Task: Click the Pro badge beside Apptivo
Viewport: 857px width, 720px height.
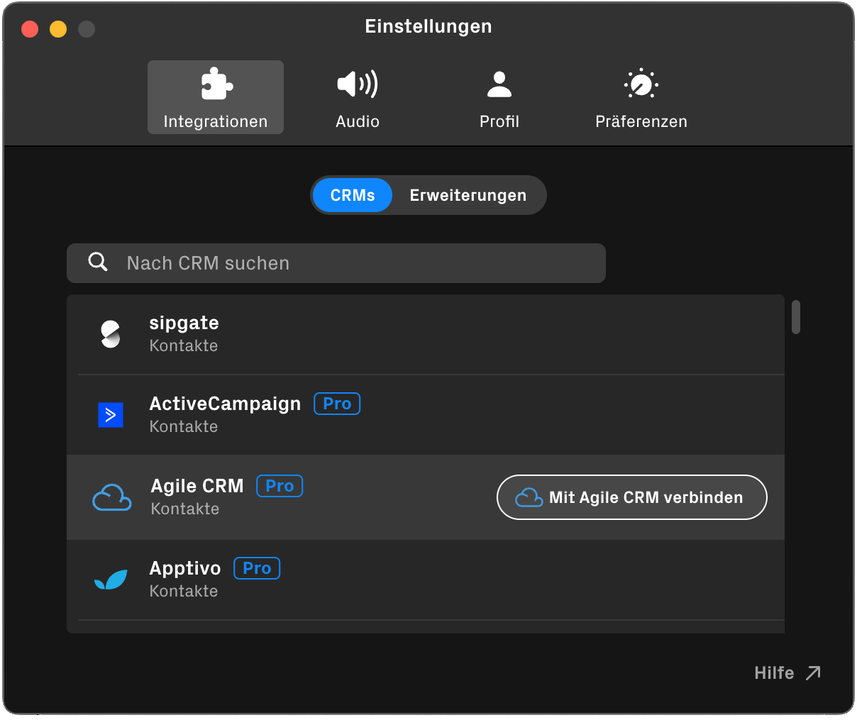Action: (x=257, y=568)
